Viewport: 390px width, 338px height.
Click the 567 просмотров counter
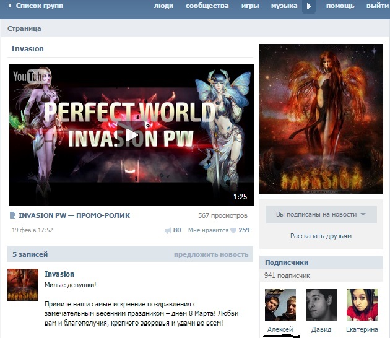pos(223,215)
